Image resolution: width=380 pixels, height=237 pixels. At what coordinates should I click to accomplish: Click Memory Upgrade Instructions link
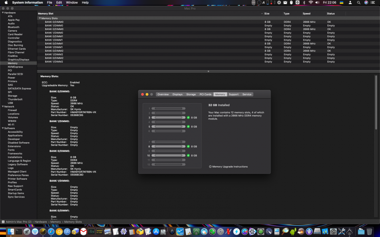pyautogui.click(x=228, y=166)
